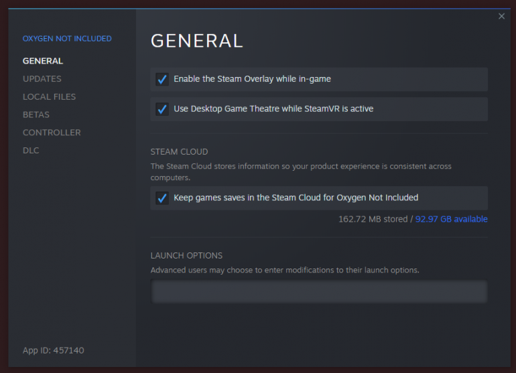This screenshot has width=516, height=373.
Task: Go to the BETAS tab
Action: [x=36, y=115]
